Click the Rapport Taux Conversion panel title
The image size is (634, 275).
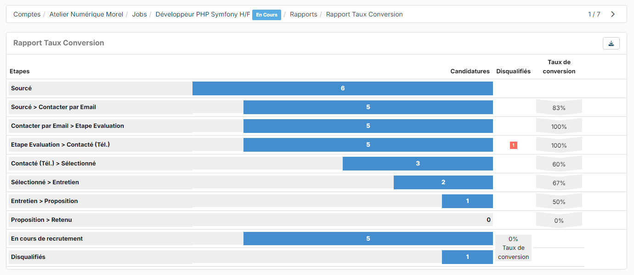coord(59,43)
